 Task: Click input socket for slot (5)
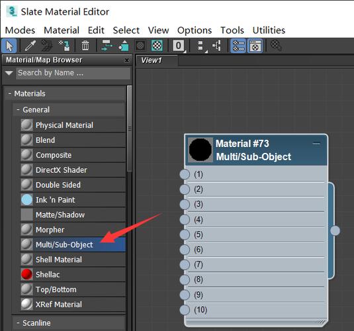pyautogui.click(x=185, y=234)
